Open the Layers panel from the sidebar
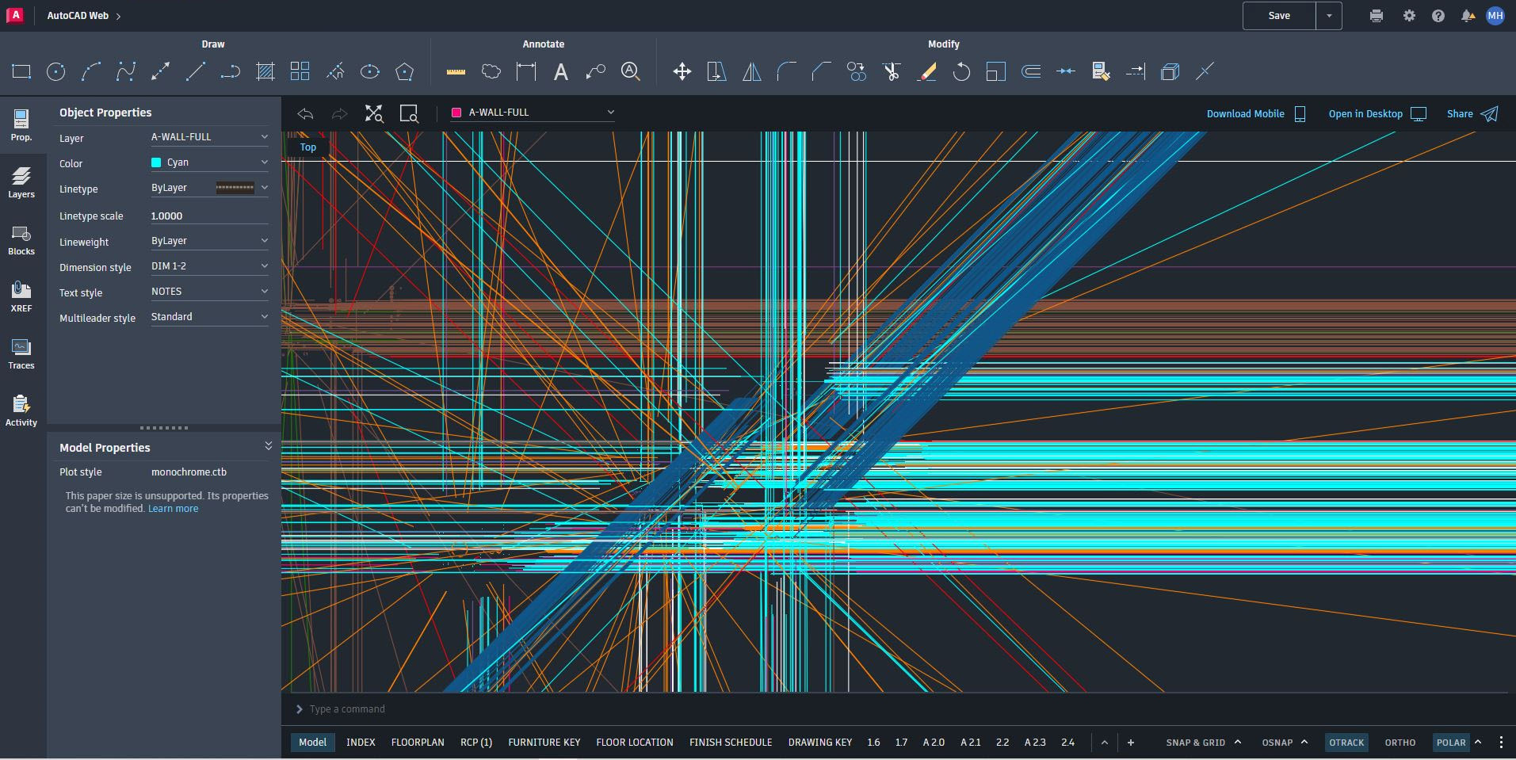Image resolution: width=1516 pixels, height=760 pixels. pos(21,181)
